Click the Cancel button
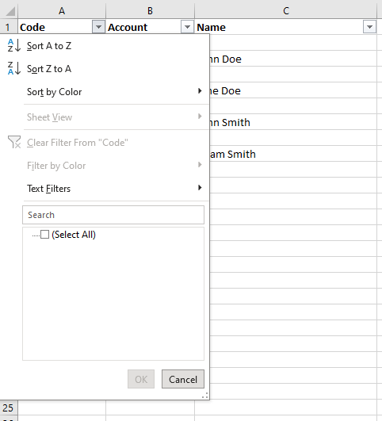This screenshot has height=421, width=382. [x=183, y=379]
